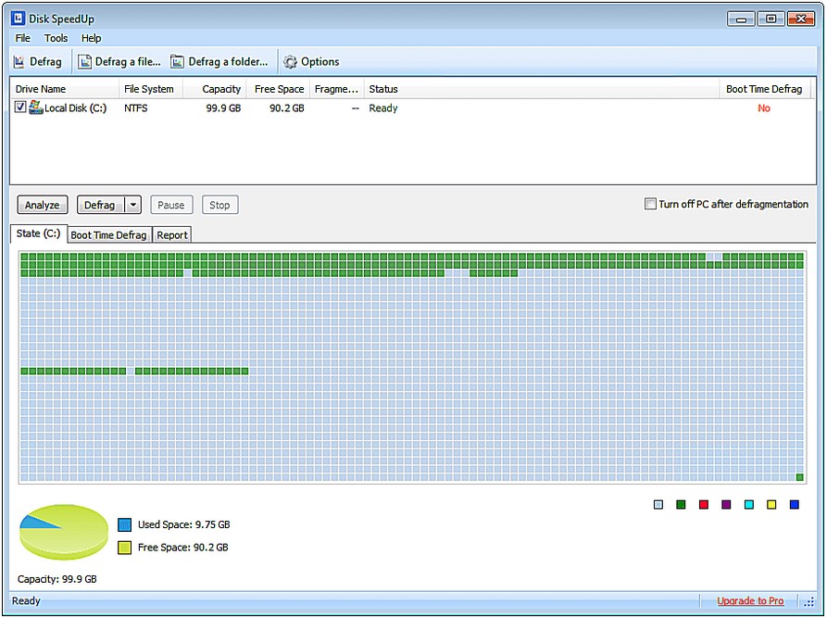Click the Defrag toolbar icon
This screenshot has width=827, height=618.
point(19,62)
